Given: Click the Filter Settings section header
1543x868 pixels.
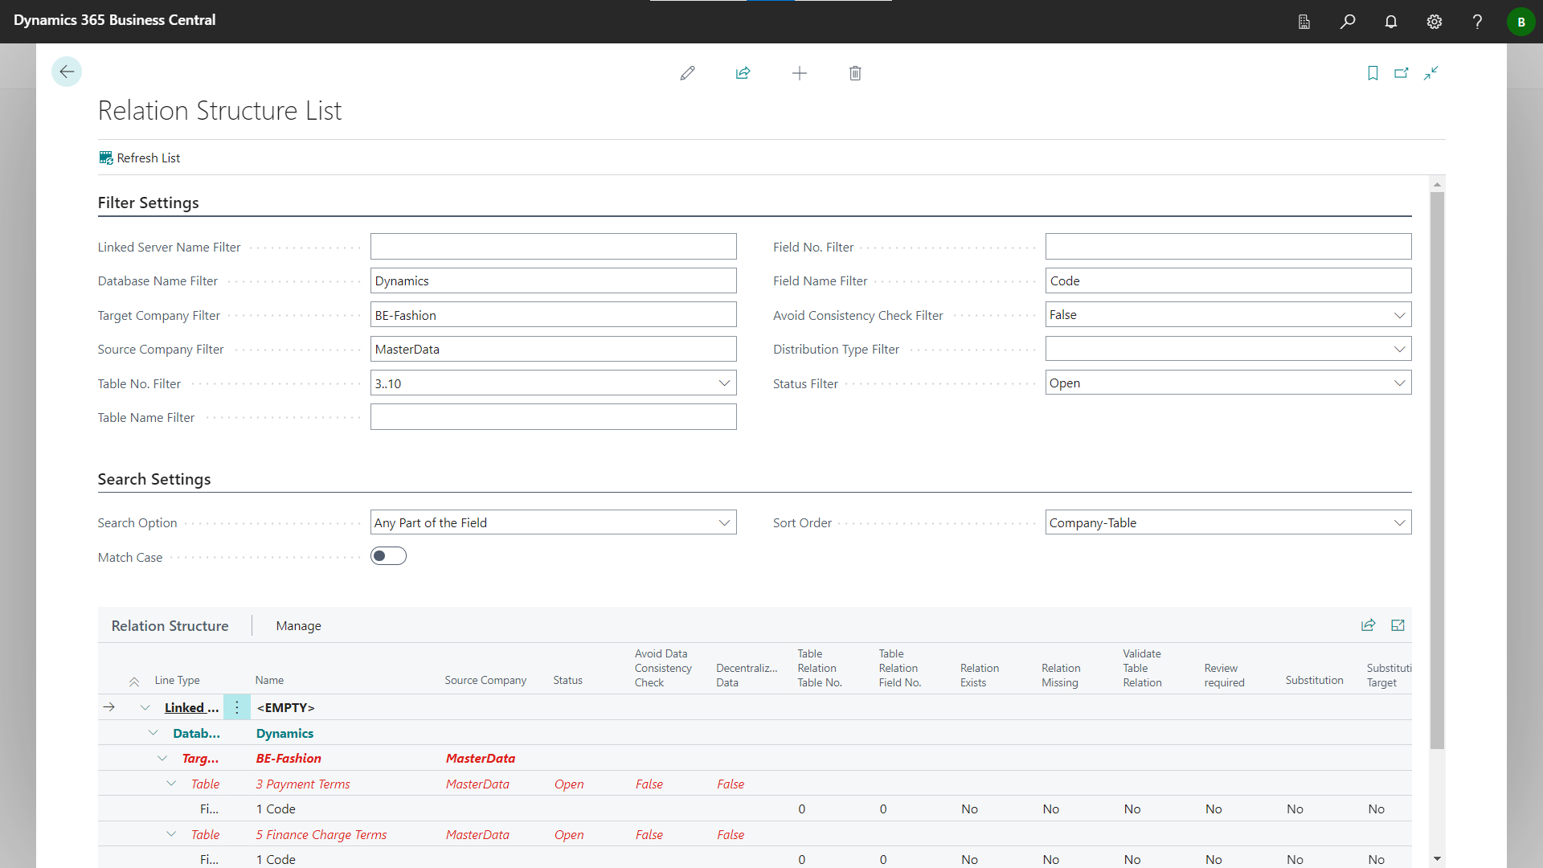Looking at the screenshot, I should pyautogui.click(x=148, y=203).
